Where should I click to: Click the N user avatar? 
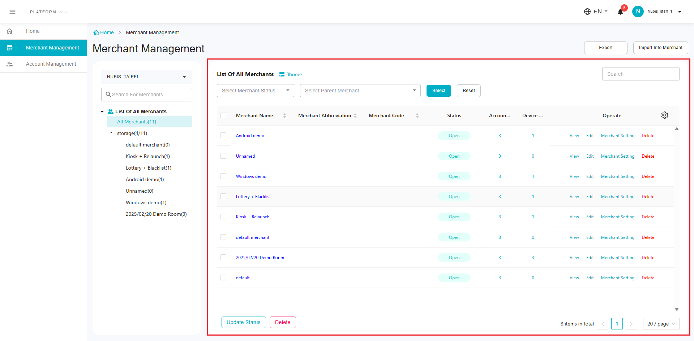[638, 12]
